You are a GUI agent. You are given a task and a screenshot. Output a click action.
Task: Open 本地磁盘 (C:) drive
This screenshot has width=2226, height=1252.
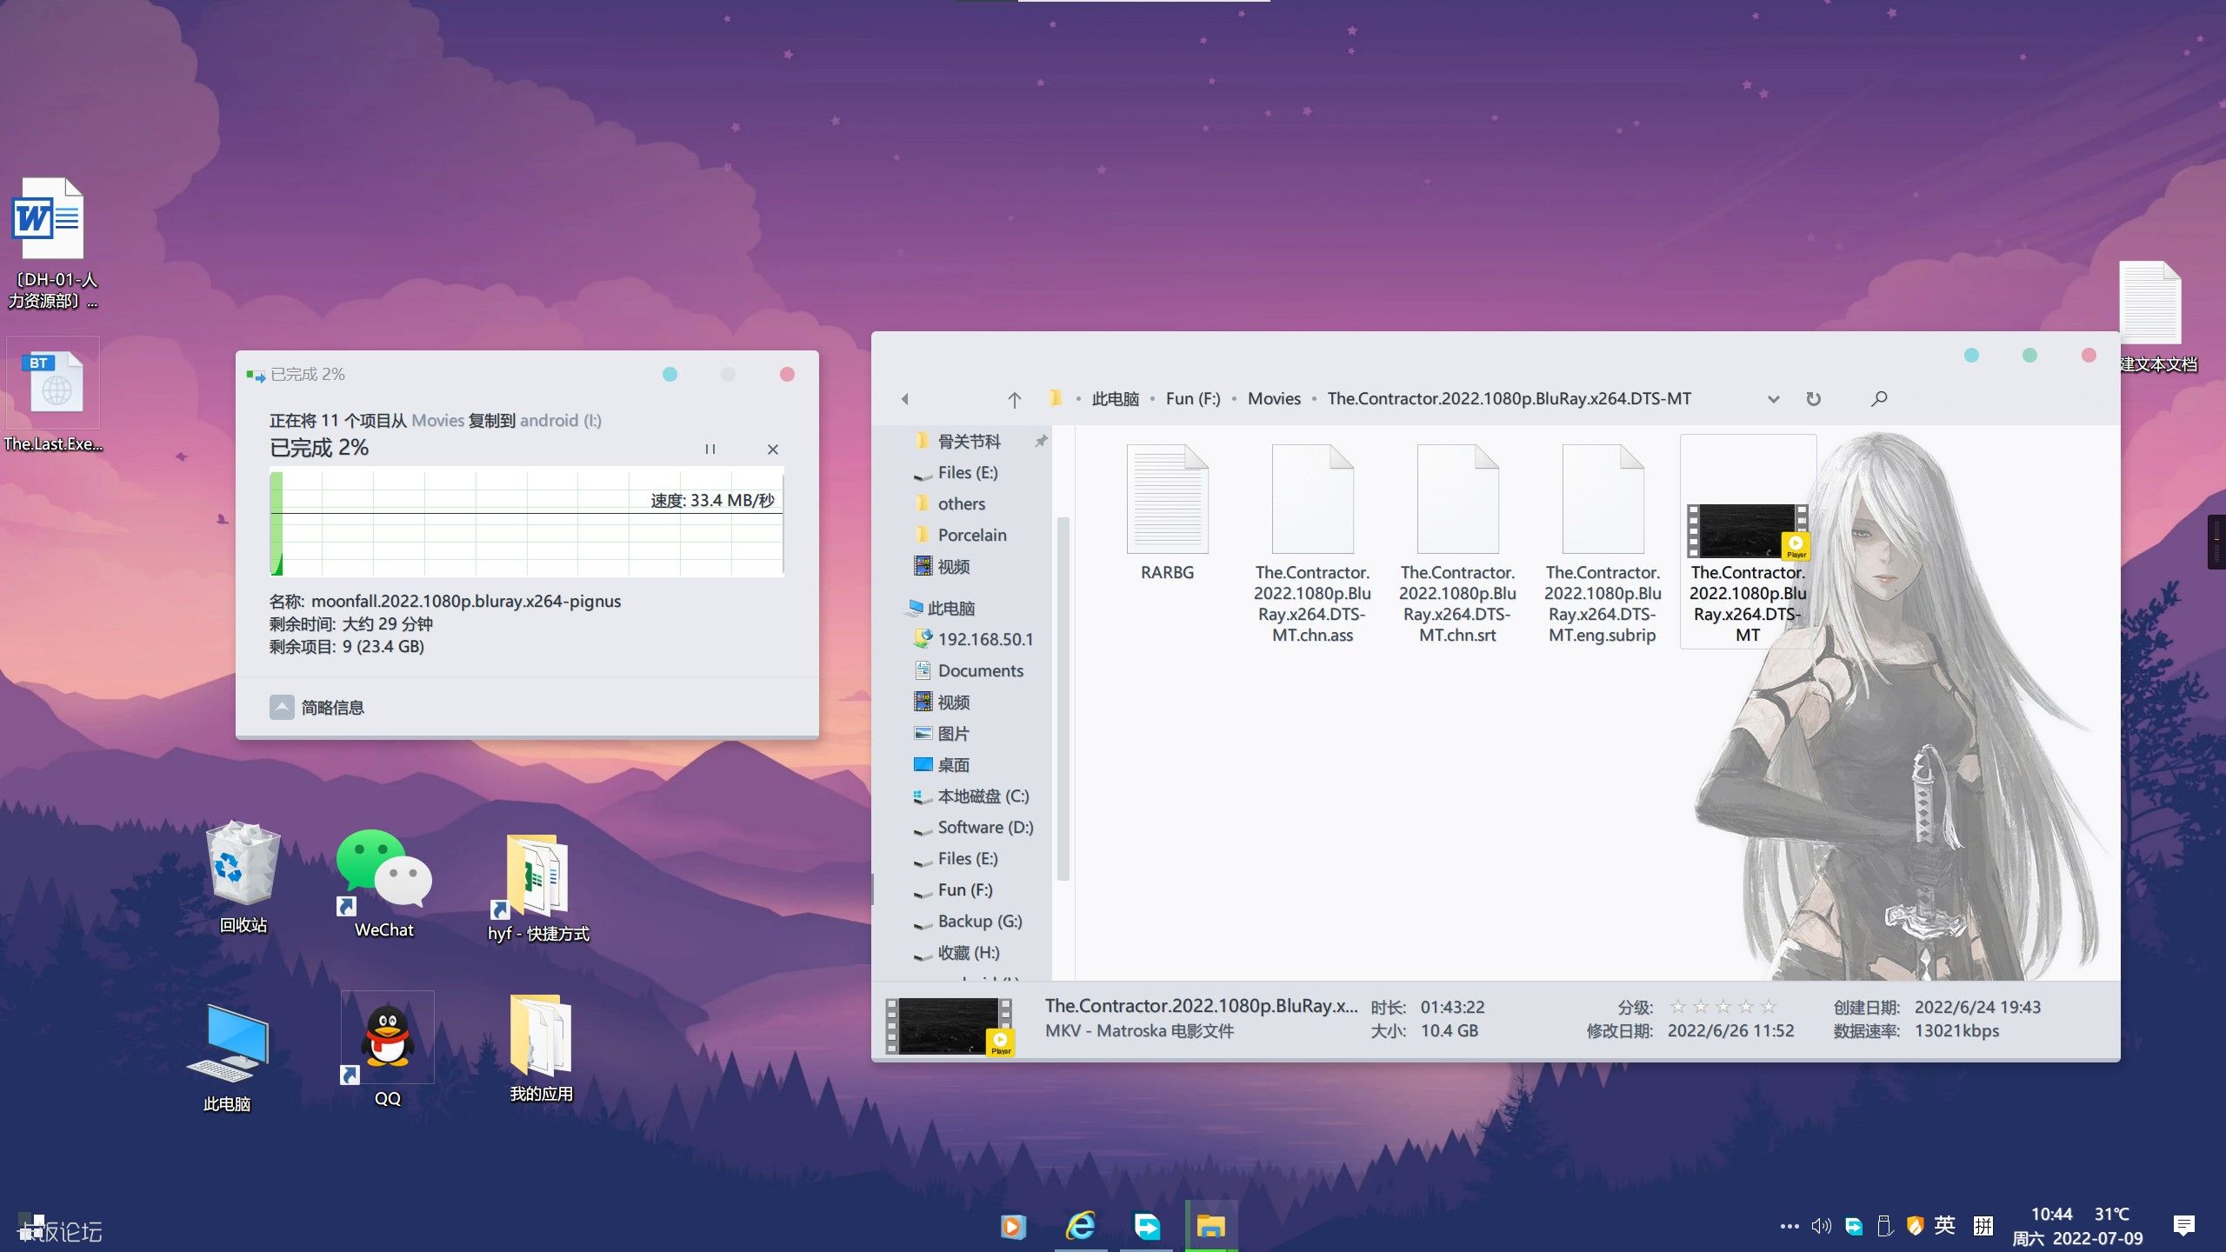pyautogui.click(x=983, y=796)
